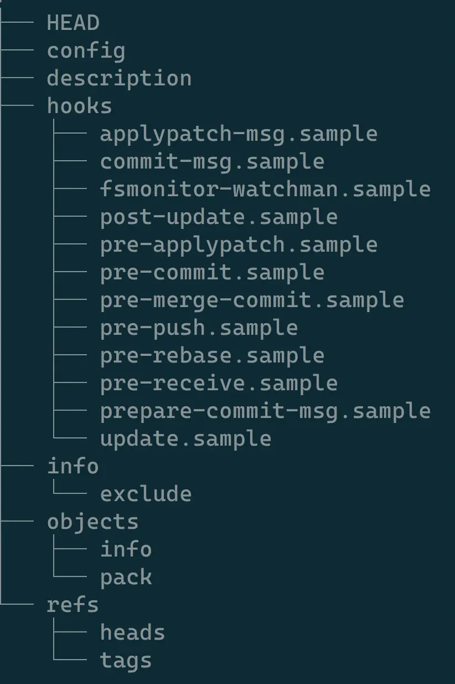
Task: Open pre-merge-commit.sample entry
Action: pos(252,300)
